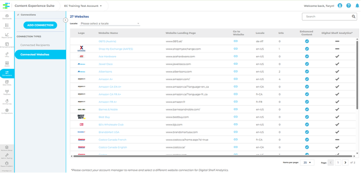361x173 pixels.
Task: Click the current page number box
Action: click(x=338, y=163)
